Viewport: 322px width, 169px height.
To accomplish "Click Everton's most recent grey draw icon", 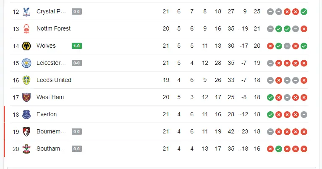I will point(304,115).
